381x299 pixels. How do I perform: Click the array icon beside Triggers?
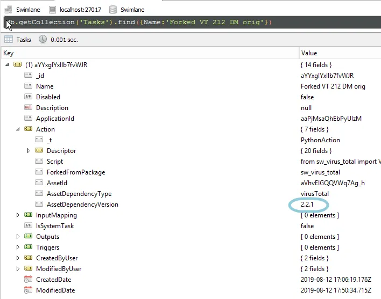click(28, 247)
